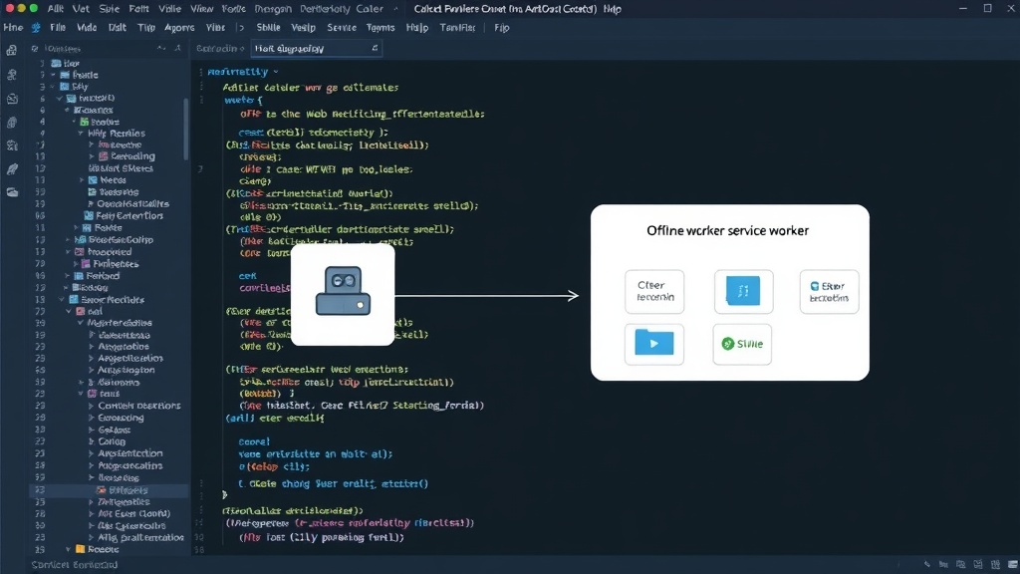Click the tile with the teal icon

830,292
